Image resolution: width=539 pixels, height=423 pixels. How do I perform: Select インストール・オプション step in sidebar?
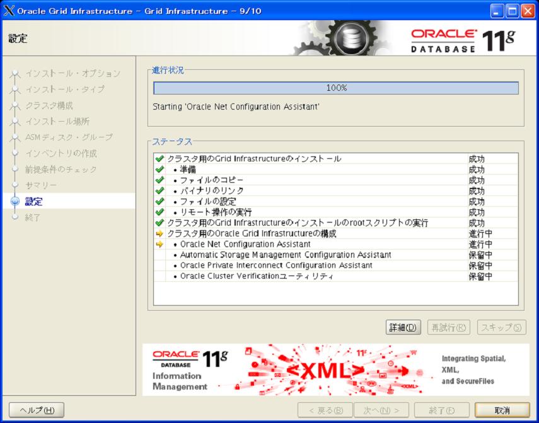click(x=73, y=73)
